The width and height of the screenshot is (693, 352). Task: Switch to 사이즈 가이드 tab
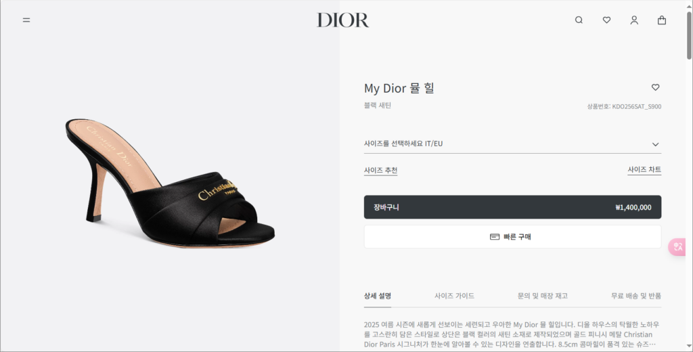click(x=454, y=296)
